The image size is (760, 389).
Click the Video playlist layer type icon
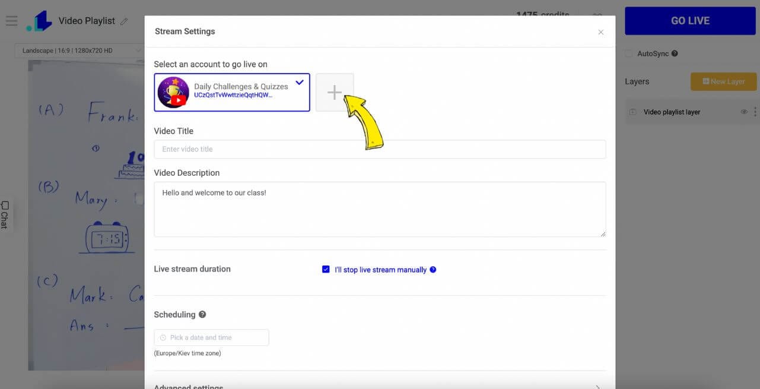click(x=632, y=112)
